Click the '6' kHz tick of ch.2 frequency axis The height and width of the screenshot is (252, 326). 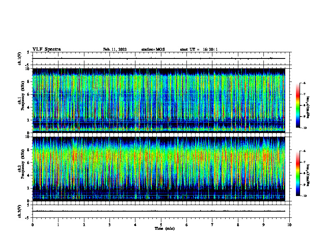(28, 163)
